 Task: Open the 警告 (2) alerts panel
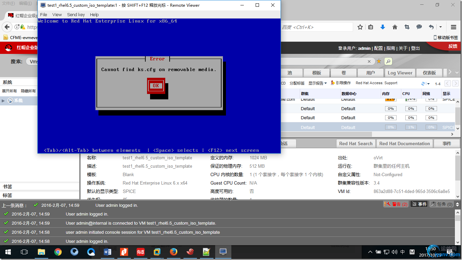click(396, 204)
